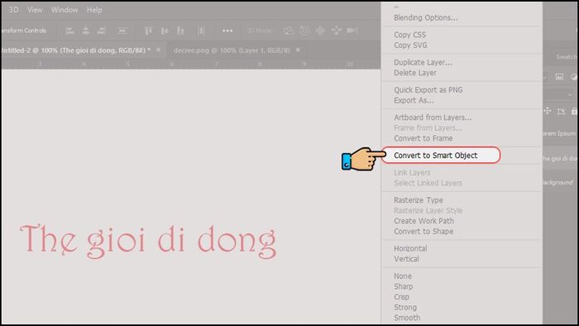Click the Align bottom edges icon
Screen dimensions: 579x326
click(x=180, y=31)
